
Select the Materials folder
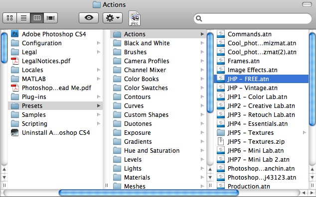(158, 177)
